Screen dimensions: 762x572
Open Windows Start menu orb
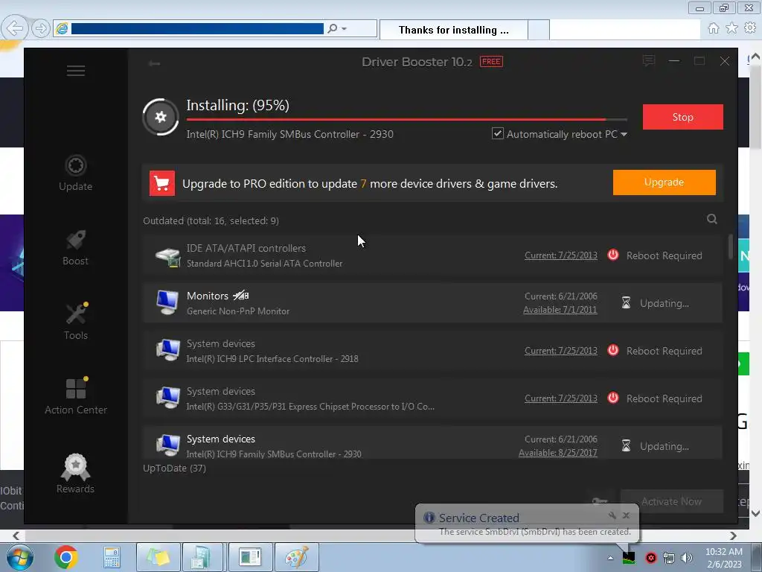click(19, 557)
